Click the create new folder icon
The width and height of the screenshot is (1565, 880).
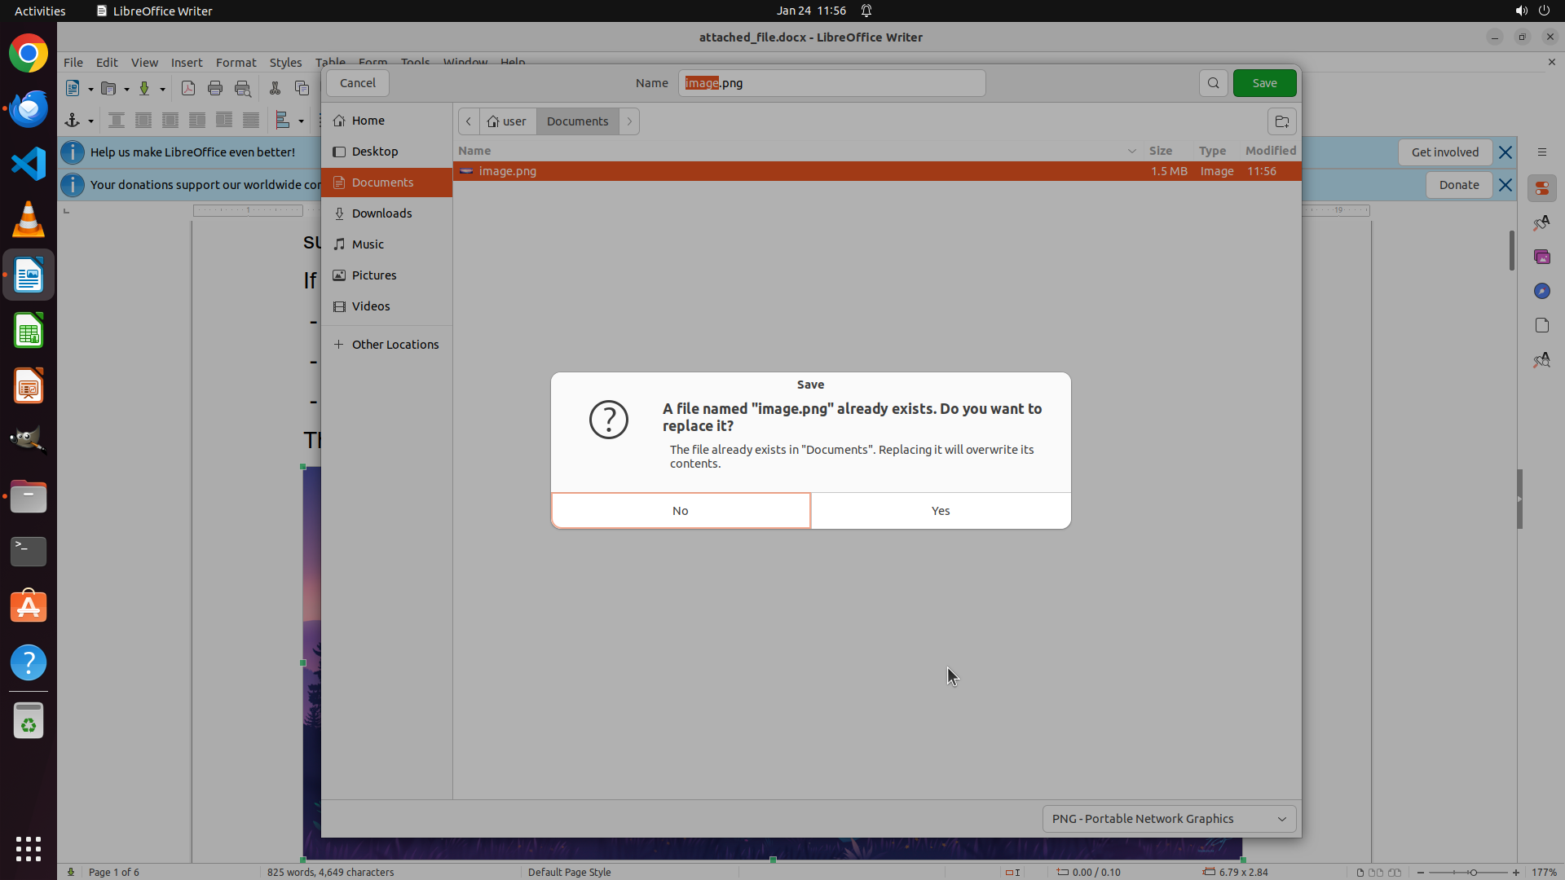click(x=1281, y=121)
